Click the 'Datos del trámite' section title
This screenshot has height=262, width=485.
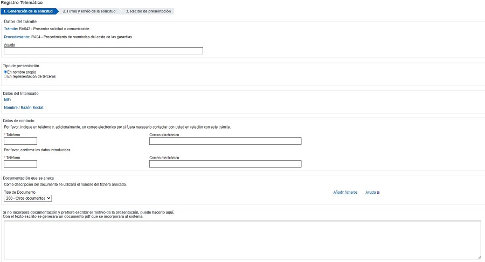pos(20,22)
